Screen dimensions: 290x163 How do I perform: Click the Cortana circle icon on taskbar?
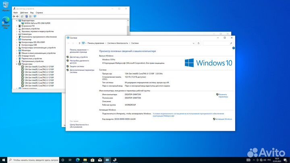pyautogui.click(x=63, y=160)
